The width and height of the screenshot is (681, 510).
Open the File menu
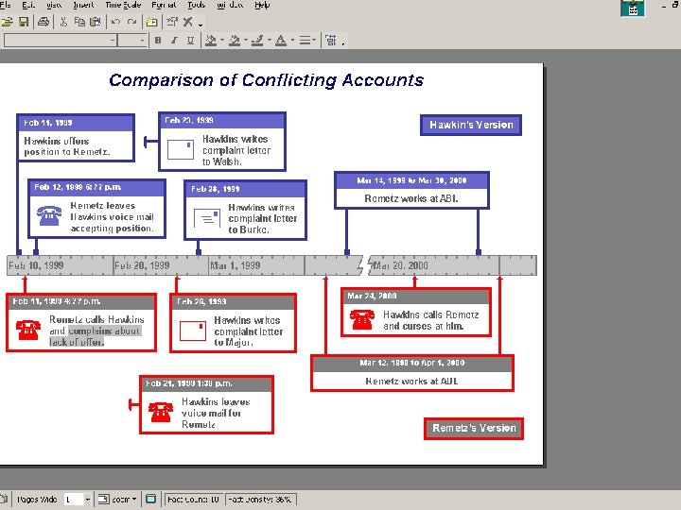[x=5, y=5]
